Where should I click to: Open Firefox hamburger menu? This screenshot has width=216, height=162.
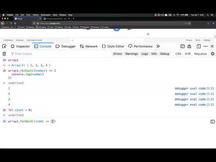tap(213, 23)
